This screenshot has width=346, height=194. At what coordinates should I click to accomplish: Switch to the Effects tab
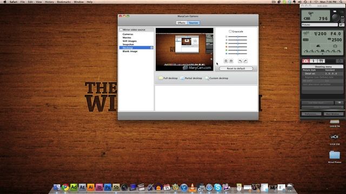click(x=182, y=23)
